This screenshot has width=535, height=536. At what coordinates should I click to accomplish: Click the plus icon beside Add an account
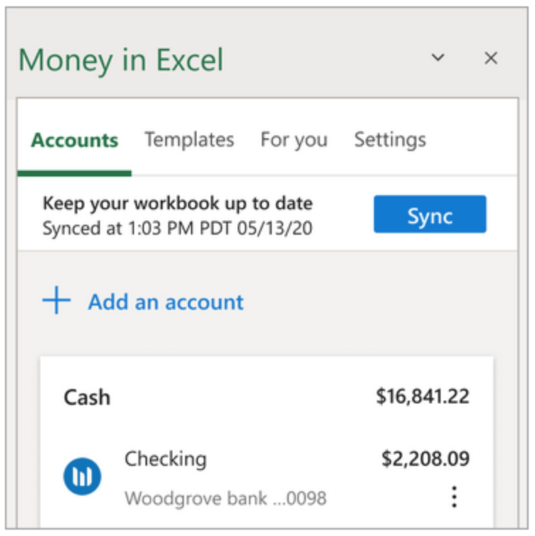[57, 300]
